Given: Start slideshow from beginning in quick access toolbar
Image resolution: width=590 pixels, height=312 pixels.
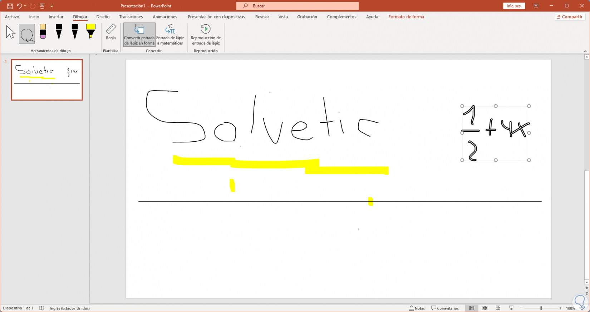Looking at the screenshot, I should (x=42, y=6).
